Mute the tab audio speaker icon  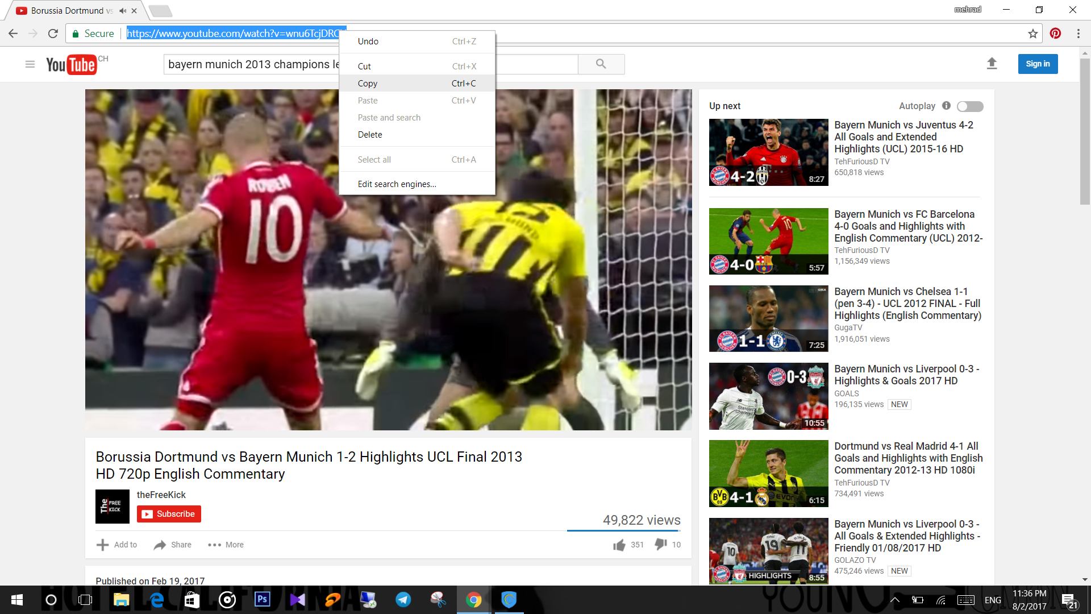[x=123, y=10]
